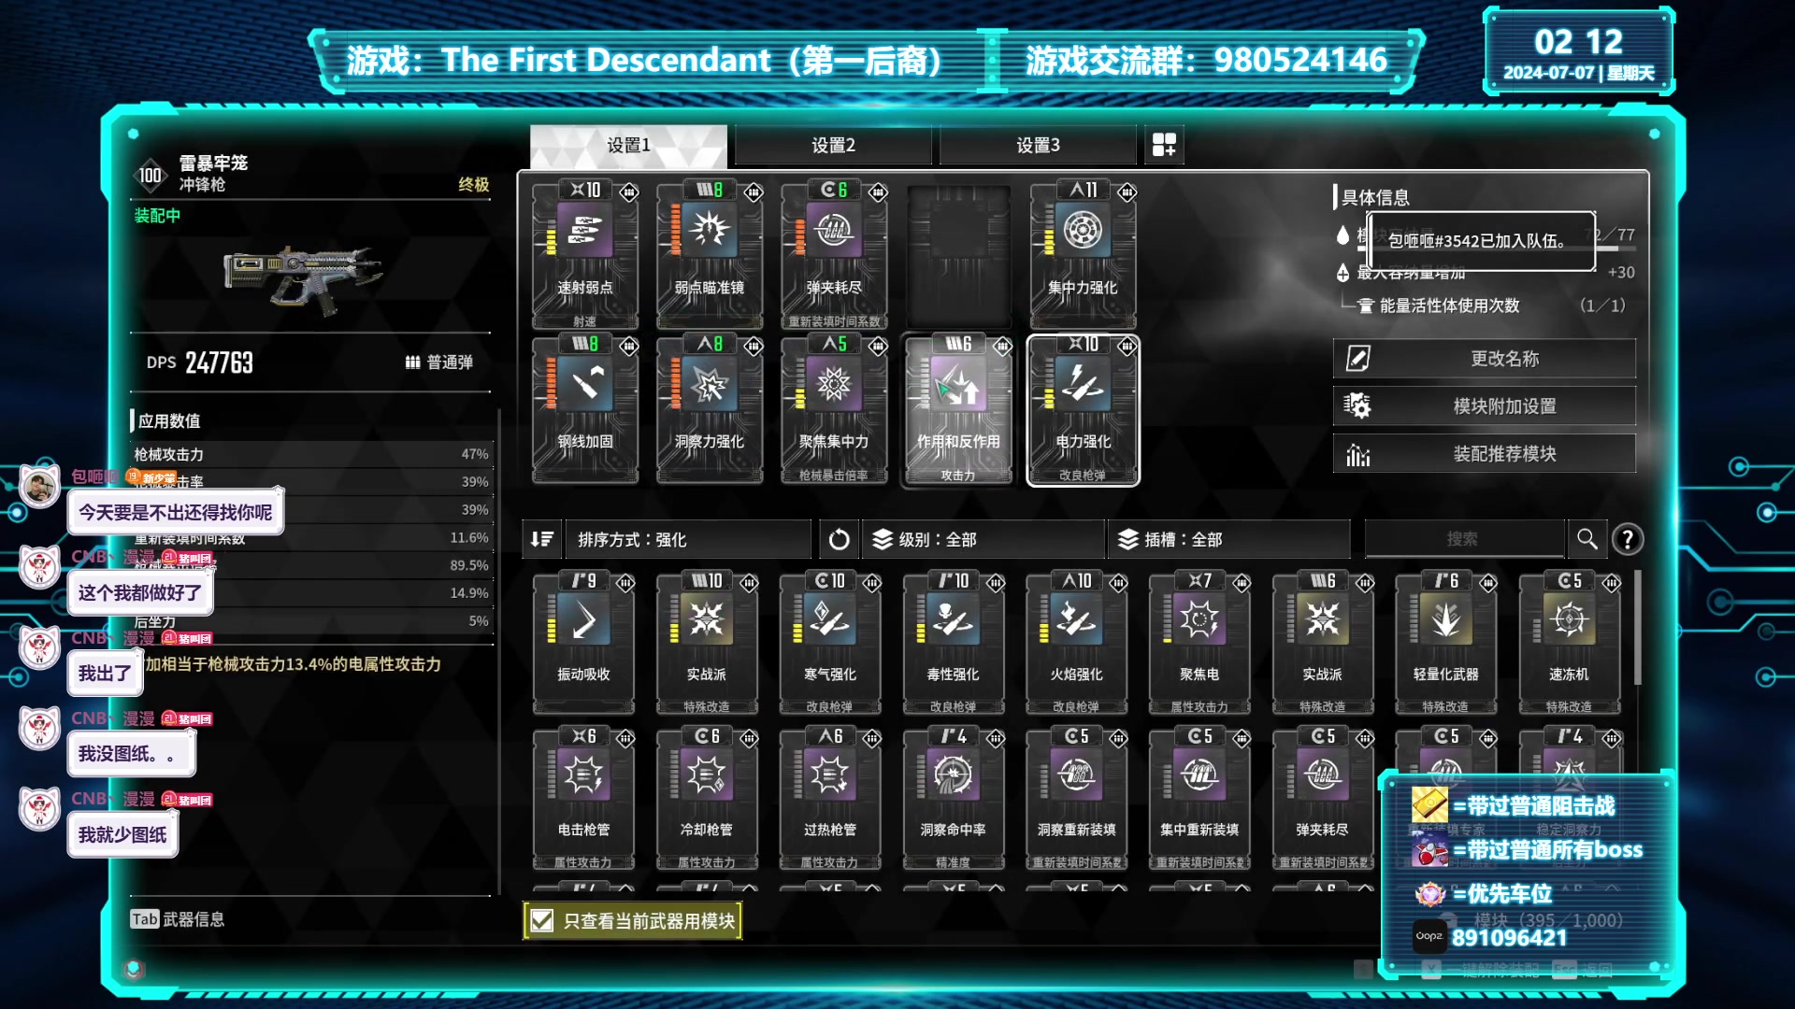Click chat message 这个我都做好了

point(139,593)
